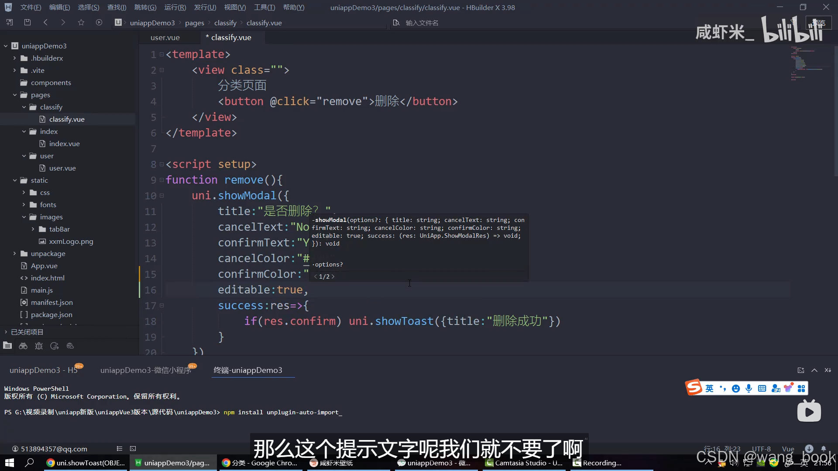Image resolution: width=838 pixels, height=471 pixels.
Task: Switch to the uniappDemo3 - H5 console tab
Action: point(44,370)
